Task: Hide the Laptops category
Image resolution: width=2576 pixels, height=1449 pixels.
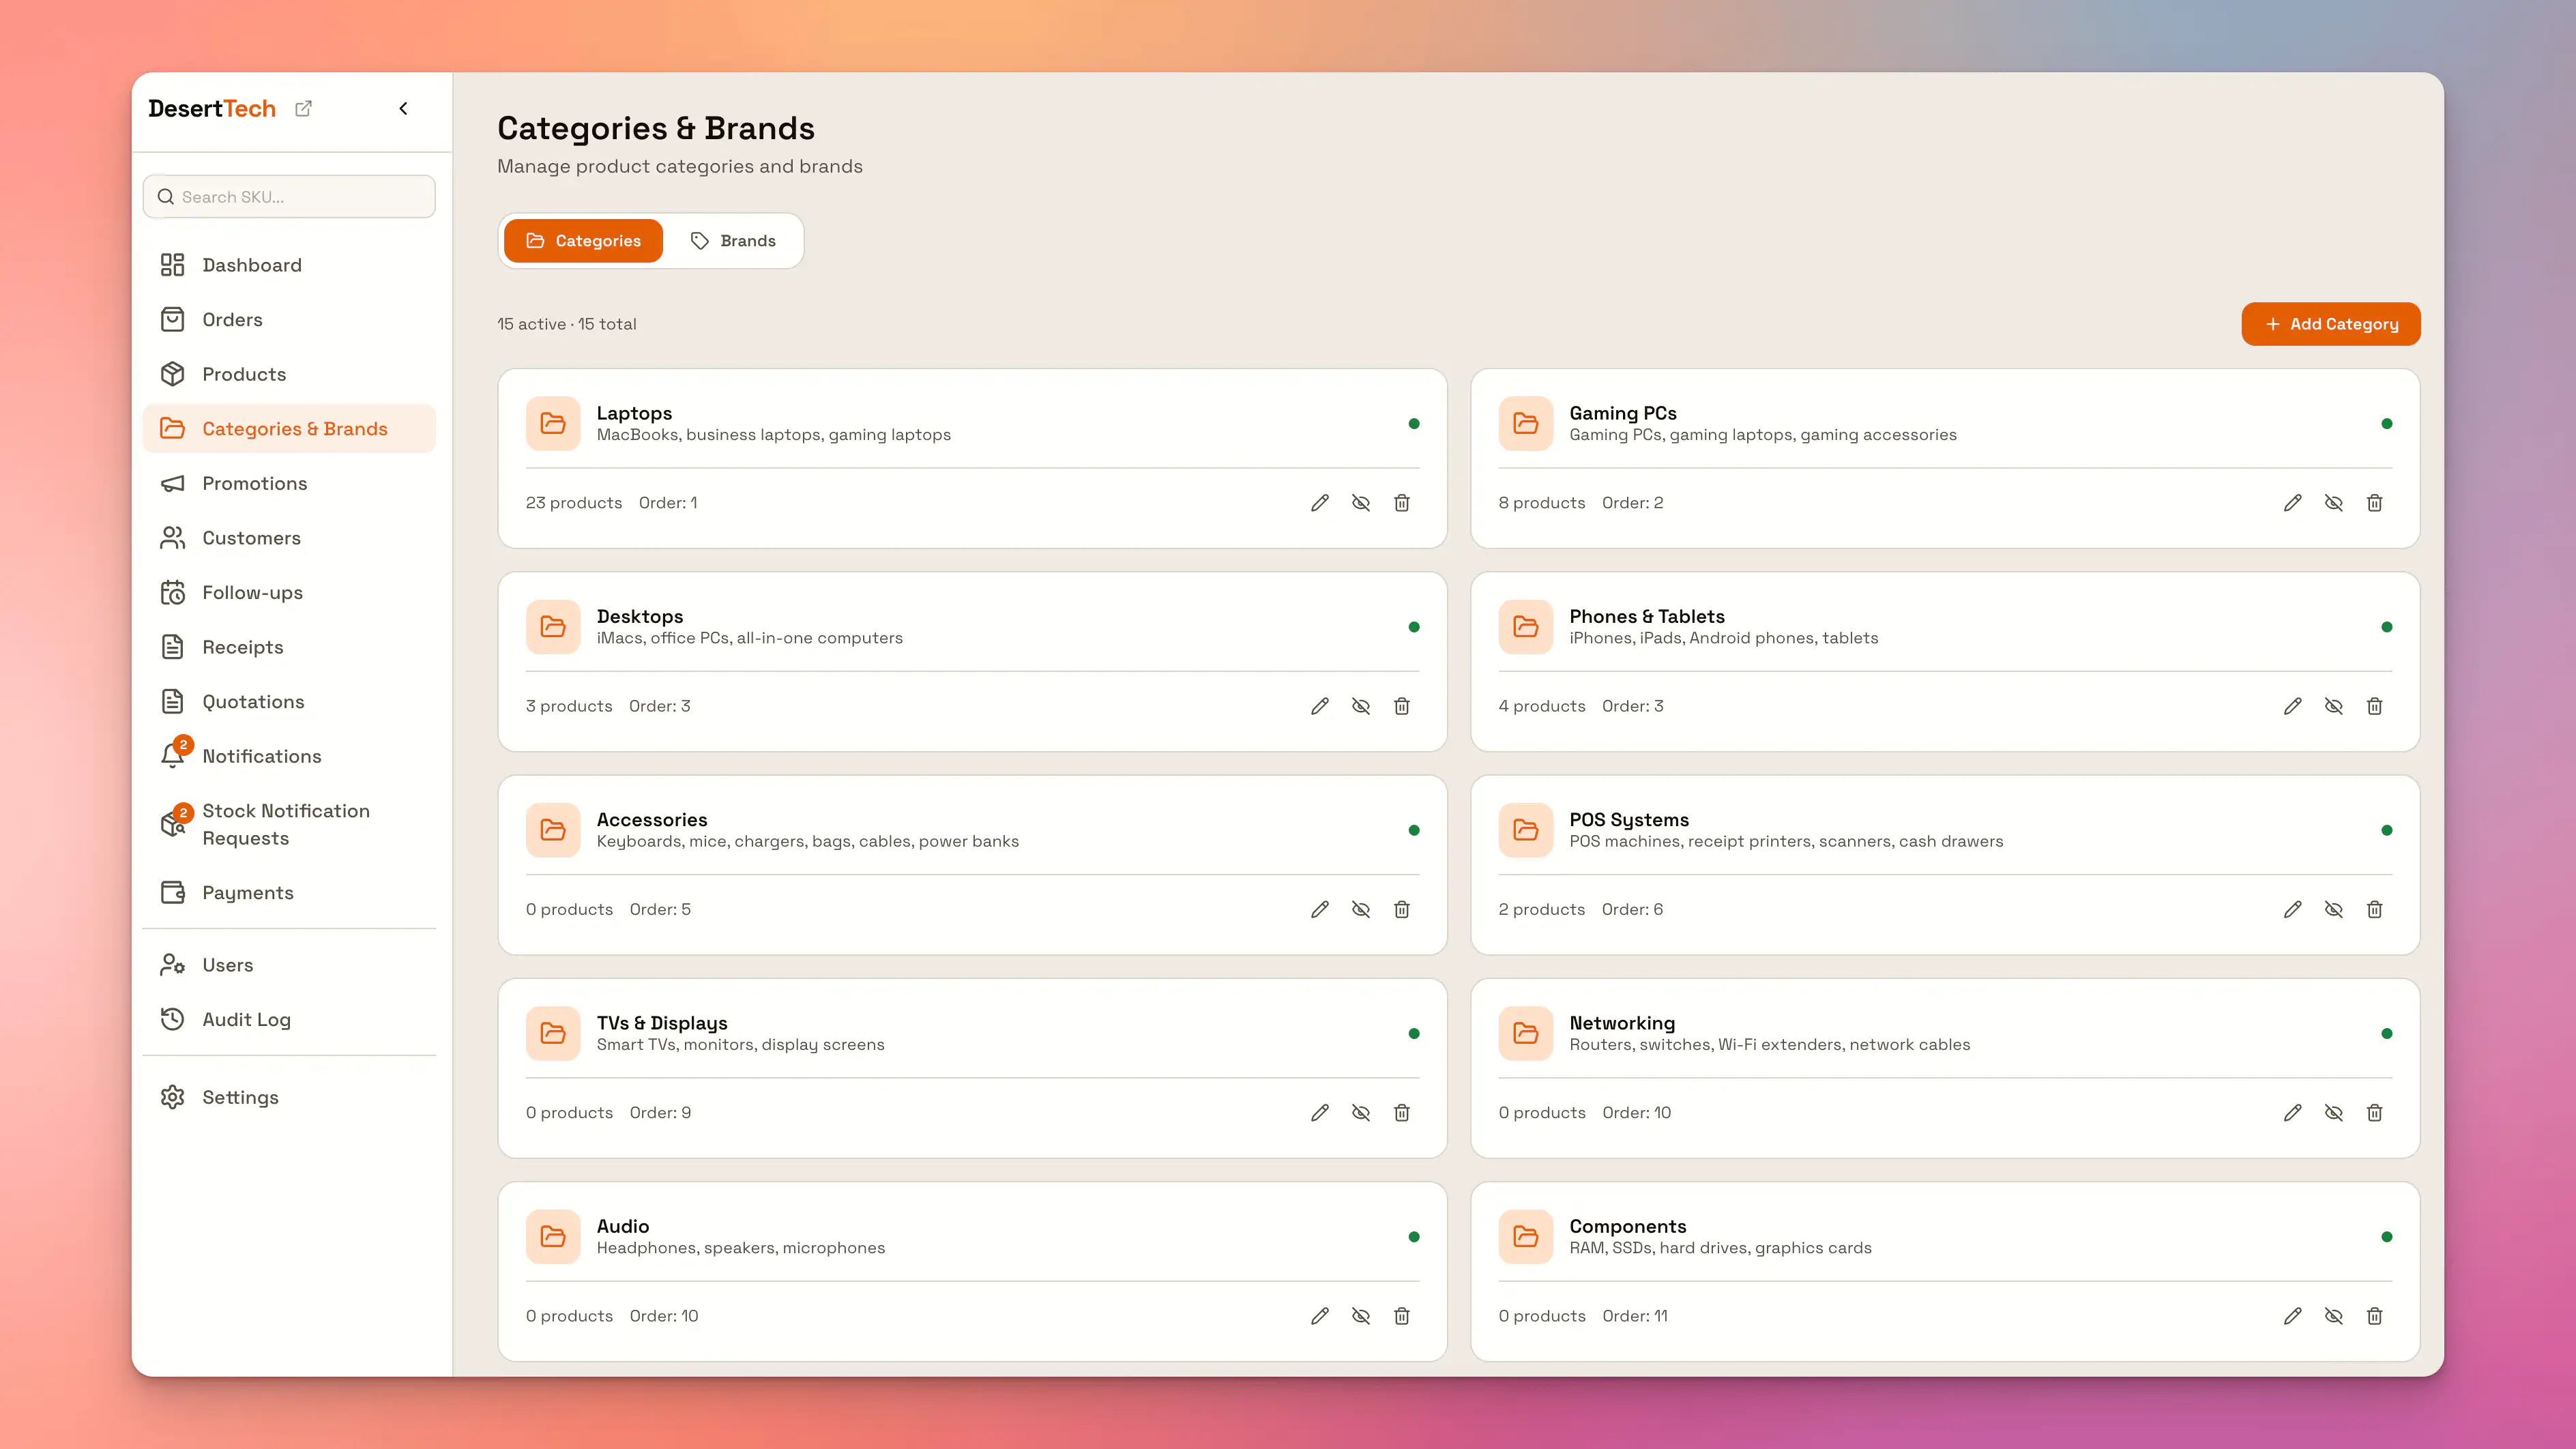Action: [x=1361, y=503]
